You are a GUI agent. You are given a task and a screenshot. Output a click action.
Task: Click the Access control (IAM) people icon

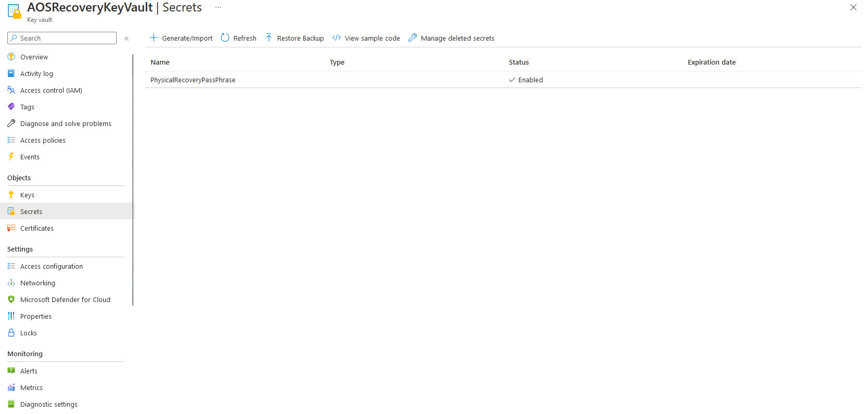click(11, 90)
